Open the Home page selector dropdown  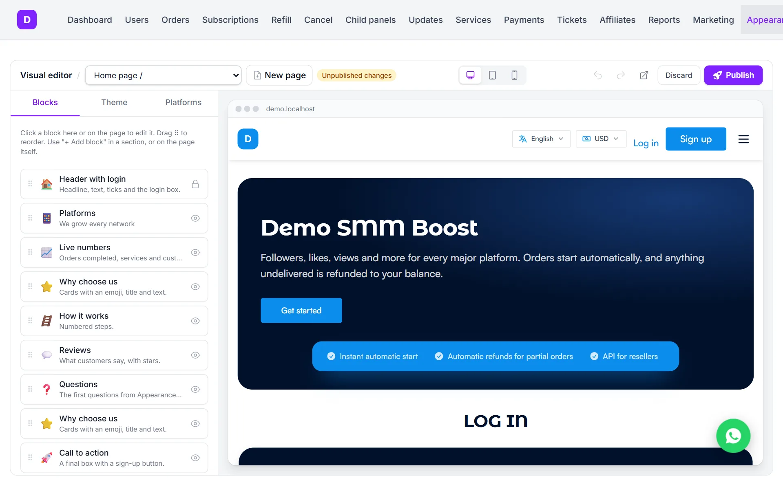coord(163,75)
